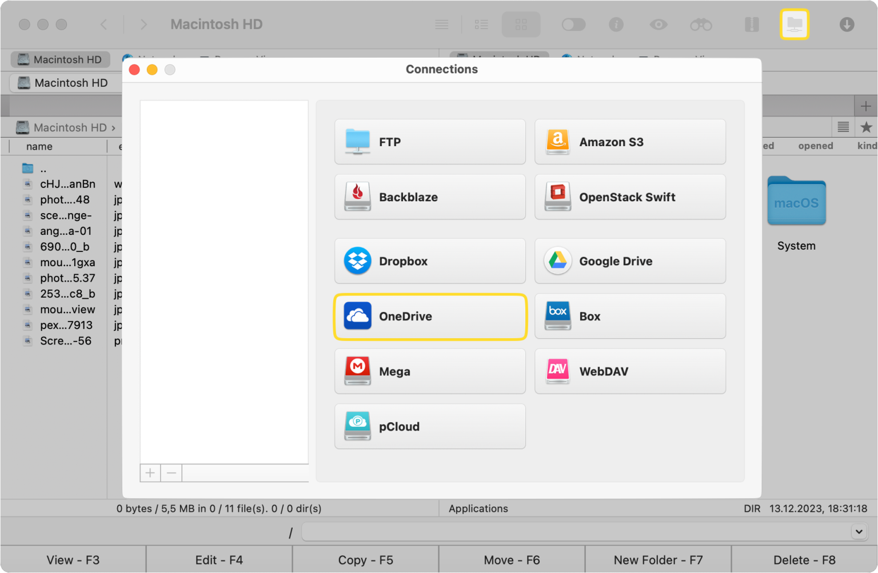Select the Google Drive connection
Image resolution: width=878 pixels, height=573 pixels.
[x=630, y=261]
